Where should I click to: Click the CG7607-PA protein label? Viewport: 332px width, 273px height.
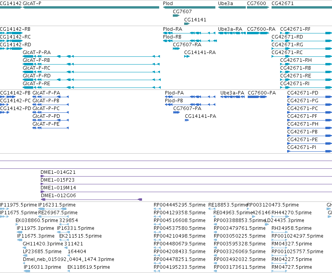pos(187,108)
